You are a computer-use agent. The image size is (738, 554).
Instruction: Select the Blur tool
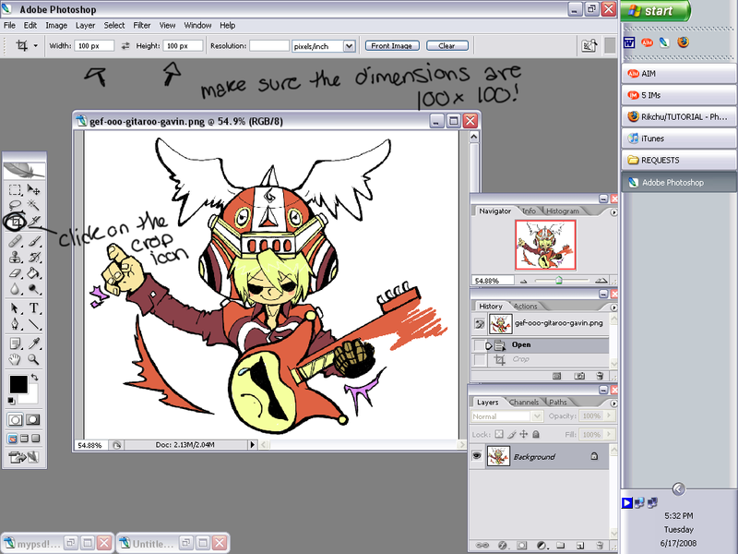[15, 289]
